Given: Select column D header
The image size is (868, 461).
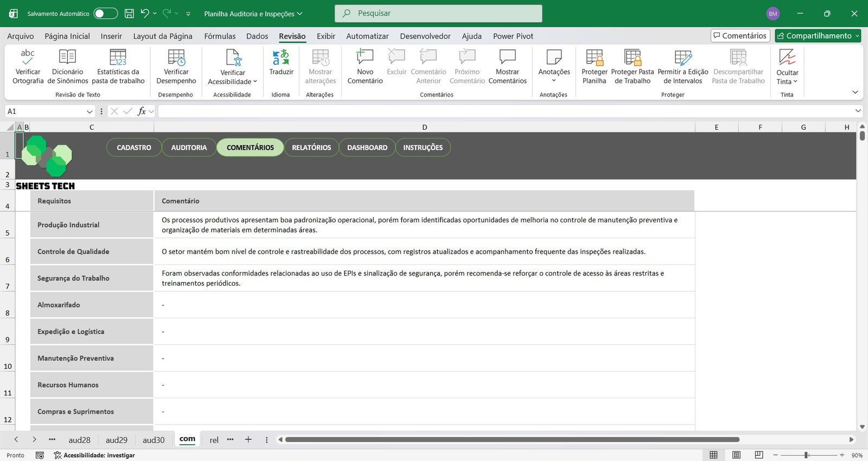Looking at the screenshot, I should point(424,127).
